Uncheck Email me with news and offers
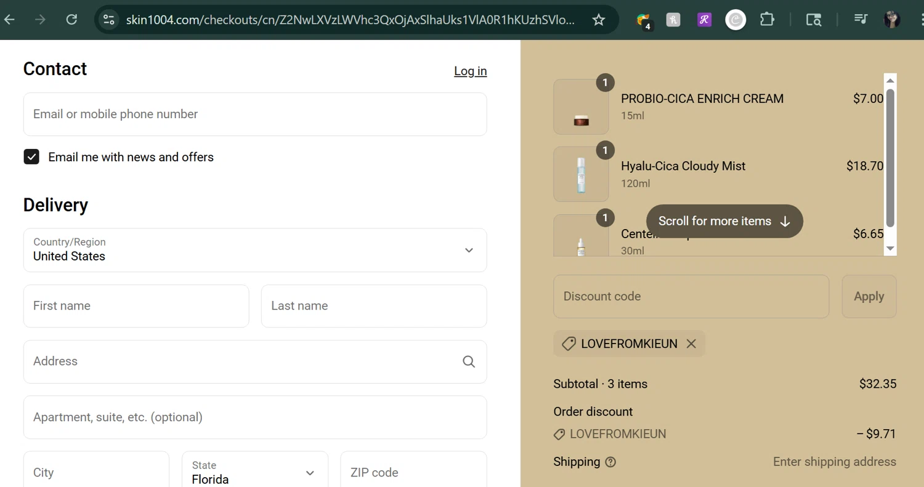The height and width of the screenshot is (487, 924). [31, 157]
